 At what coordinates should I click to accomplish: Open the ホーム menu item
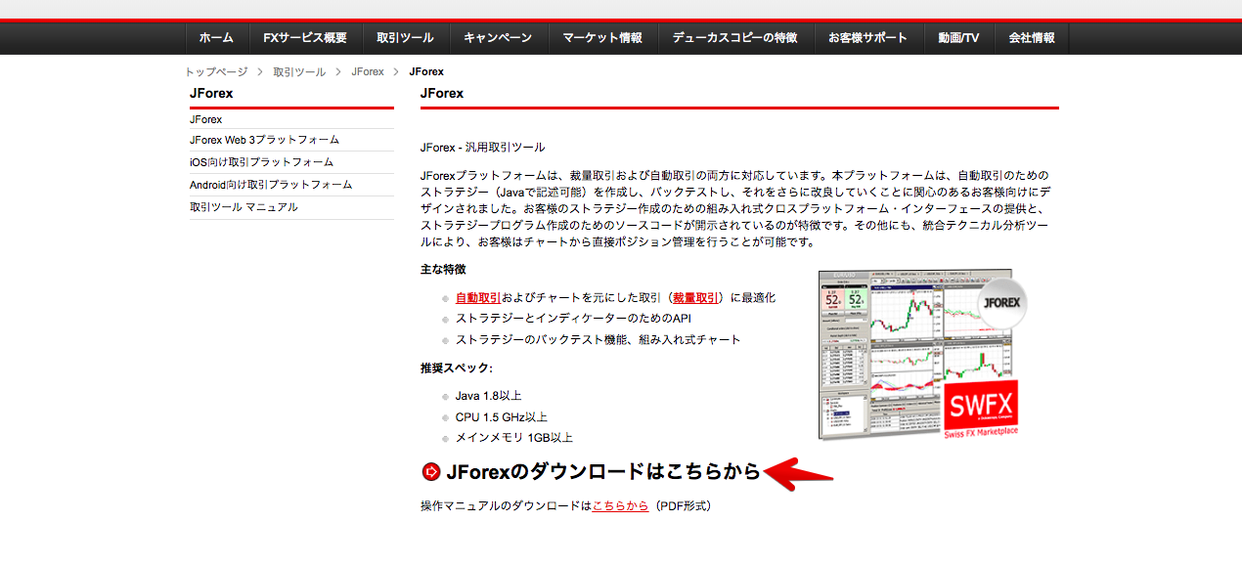[x=216, y=38]
